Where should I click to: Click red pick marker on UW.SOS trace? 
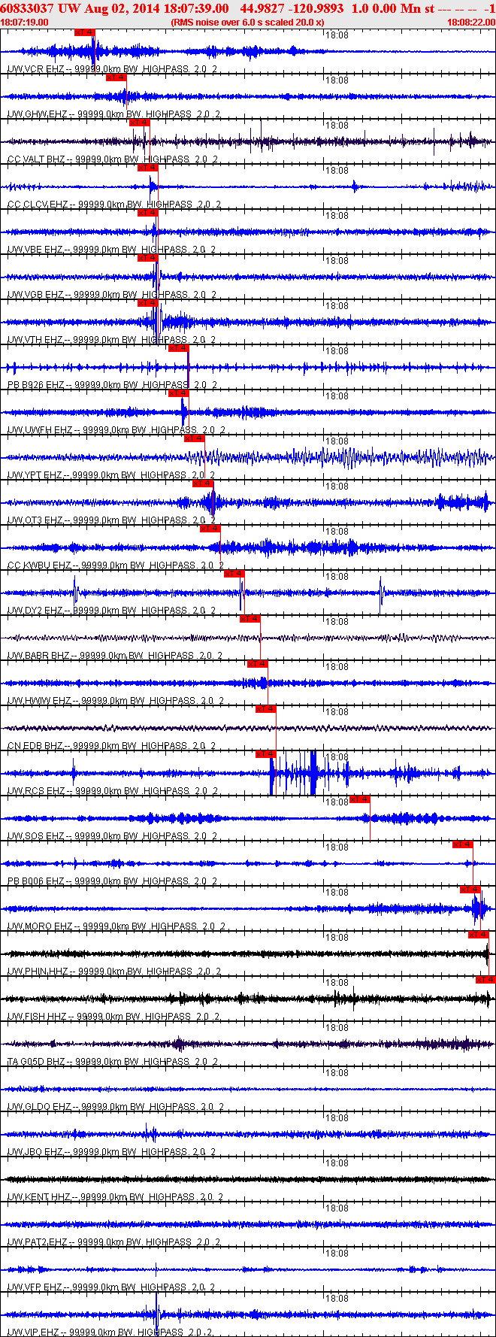[x=360, y=799]
